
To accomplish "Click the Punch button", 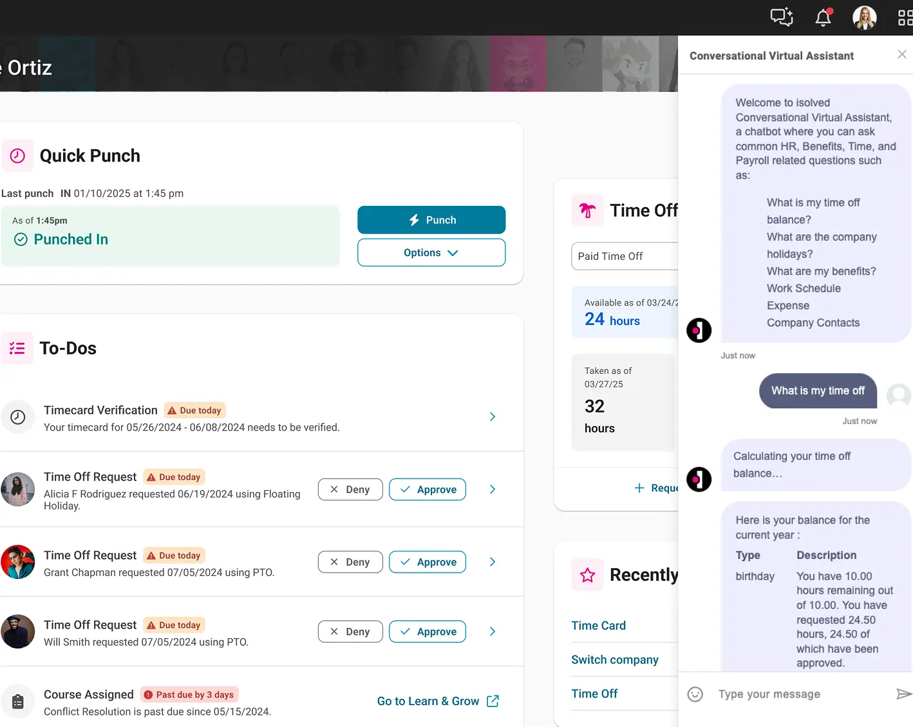I will (431, 219).
